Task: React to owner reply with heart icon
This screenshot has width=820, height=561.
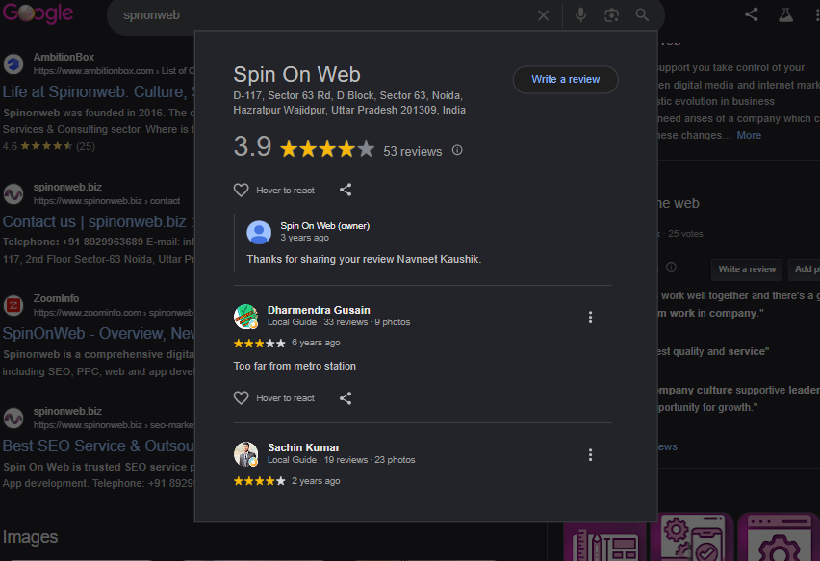Action: [241, 191]
